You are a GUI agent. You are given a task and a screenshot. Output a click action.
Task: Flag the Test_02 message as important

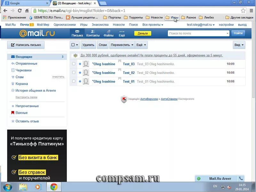[x=120, y=70]
